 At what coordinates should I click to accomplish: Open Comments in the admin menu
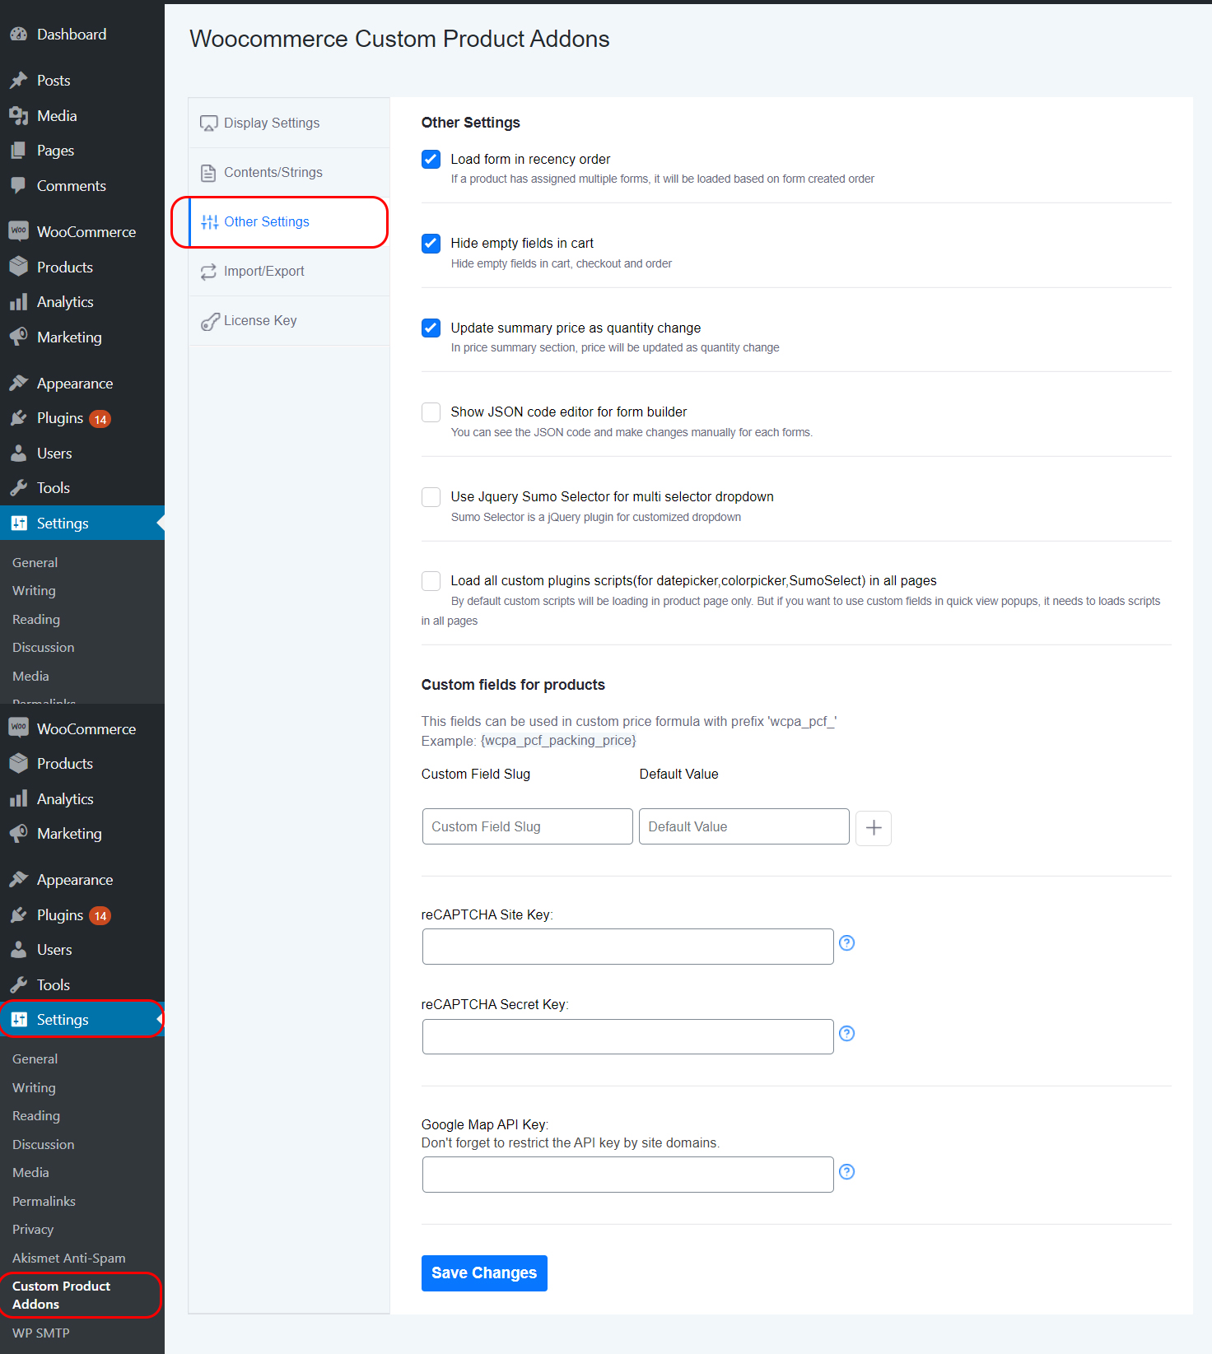(82, 186)
